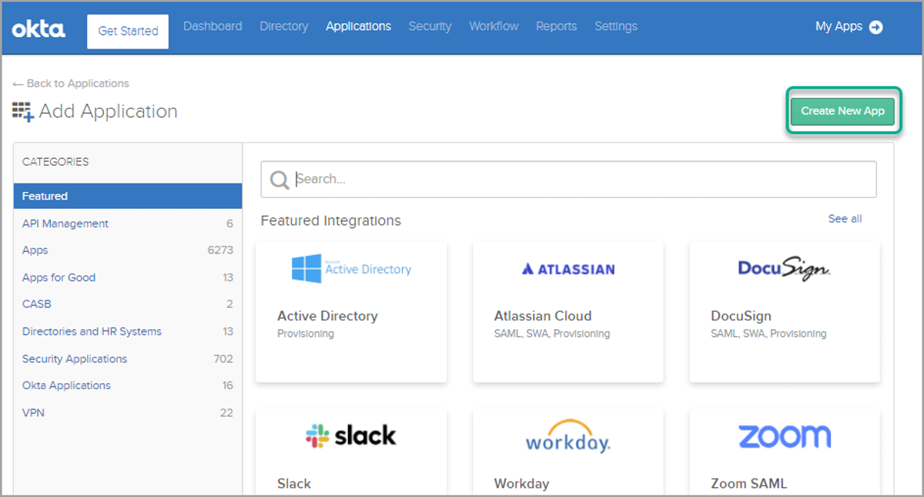Select the Active Directory app tile logo

coord(350,267)
